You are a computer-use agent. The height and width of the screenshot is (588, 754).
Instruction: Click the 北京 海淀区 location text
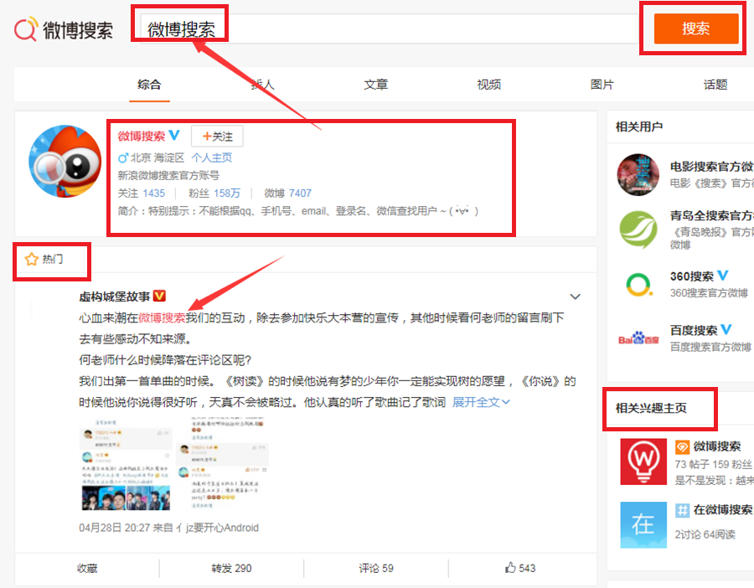[158, 157]
